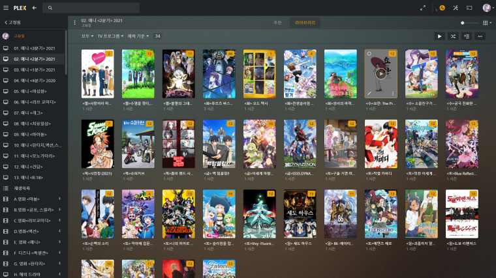Click the Play all button

439,36
